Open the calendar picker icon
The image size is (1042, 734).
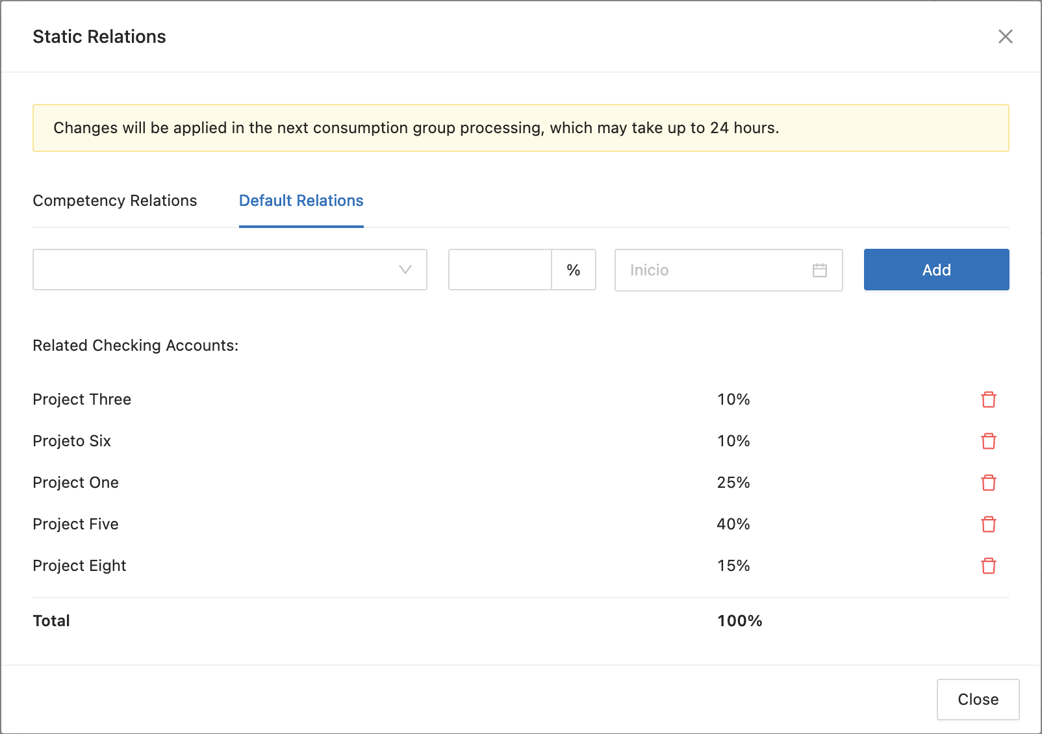pos(819,270)
